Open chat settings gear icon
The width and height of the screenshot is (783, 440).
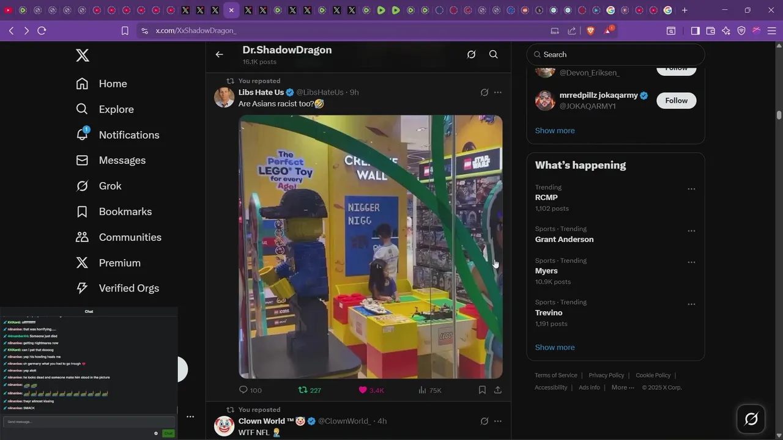tap(156, 433)
